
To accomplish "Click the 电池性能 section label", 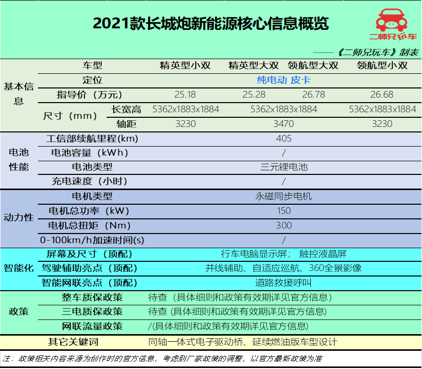I will tap(19, 160).
